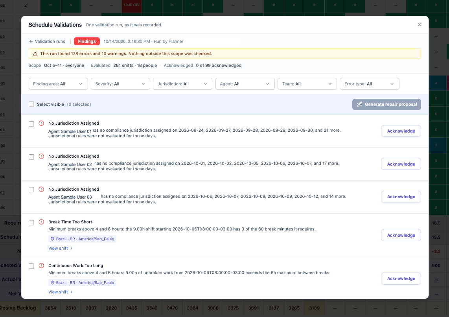
Task: Acknowledge the Continuous Work Too Long finding
Action: (401, 278)
